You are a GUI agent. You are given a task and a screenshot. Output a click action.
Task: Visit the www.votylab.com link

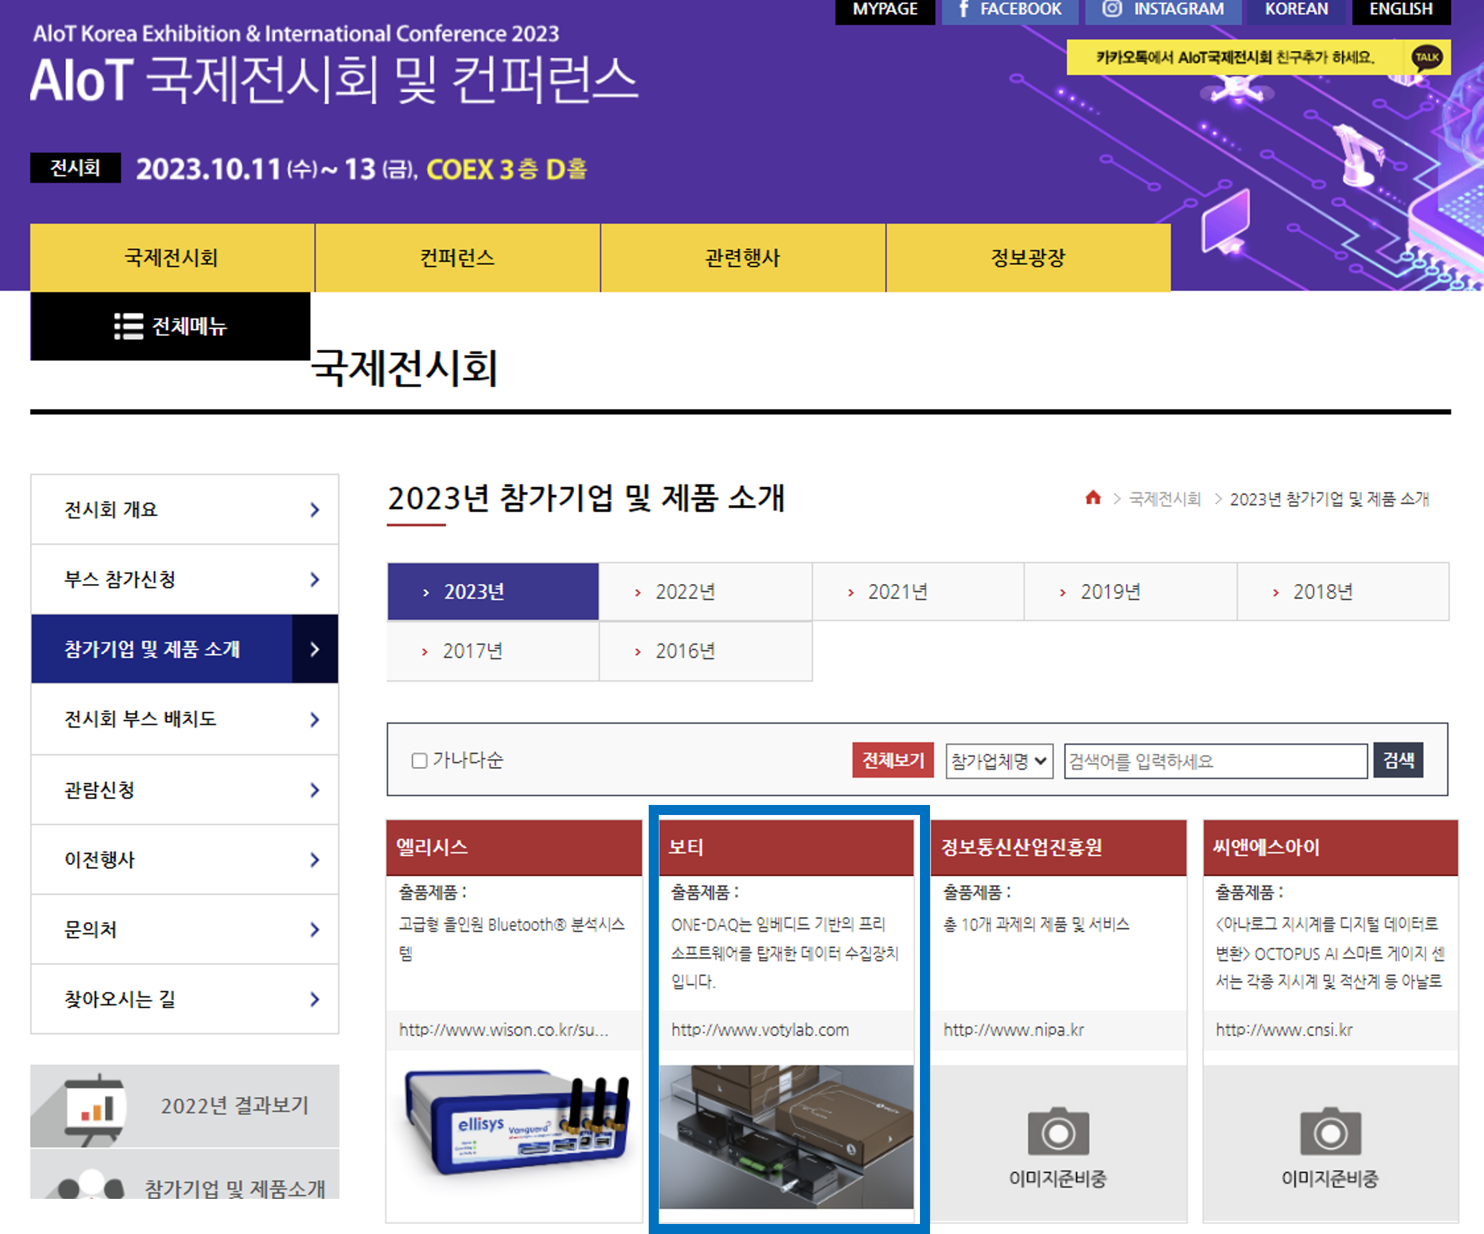pos(760,1030)
